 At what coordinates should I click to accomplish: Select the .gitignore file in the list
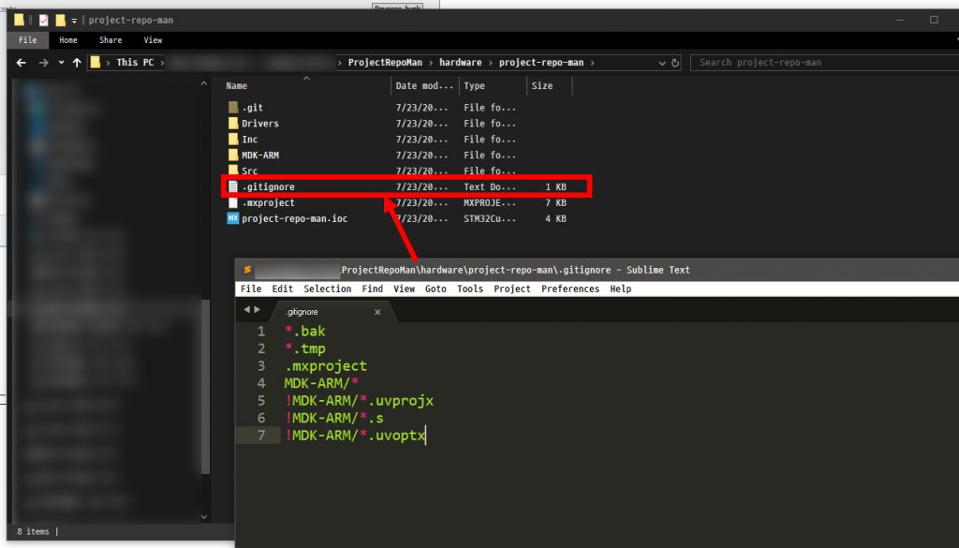pos(268,187)
